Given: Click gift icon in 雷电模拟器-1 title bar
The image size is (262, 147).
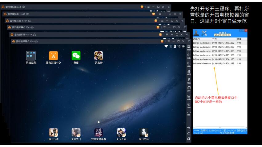Looking at the screenshot, I should (x=154, y=14).
